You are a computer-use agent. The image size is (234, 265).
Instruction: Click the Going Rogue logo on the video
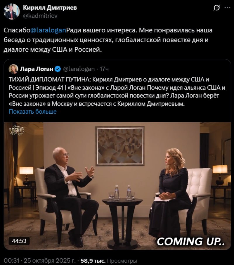pyautogui.click(x=16, y=131)
